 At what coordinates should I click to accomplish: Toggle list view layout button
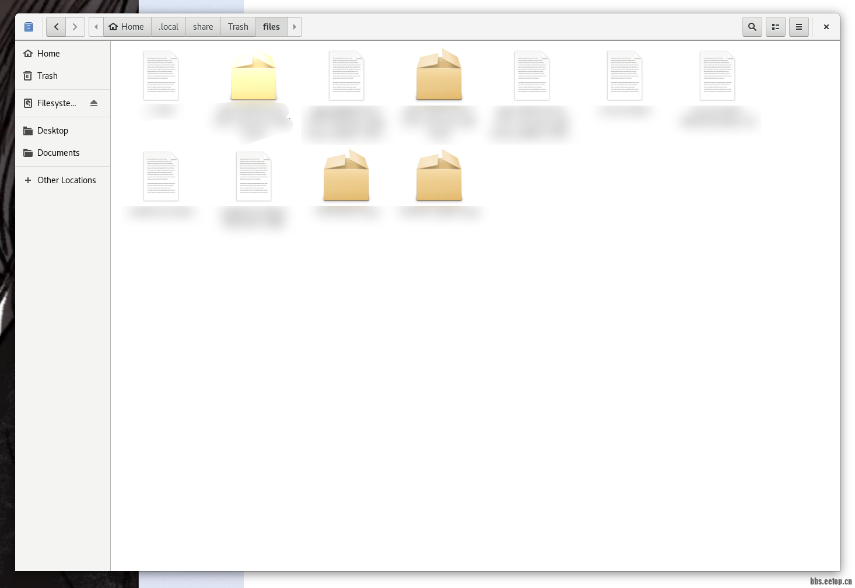(x=775, y=27)
